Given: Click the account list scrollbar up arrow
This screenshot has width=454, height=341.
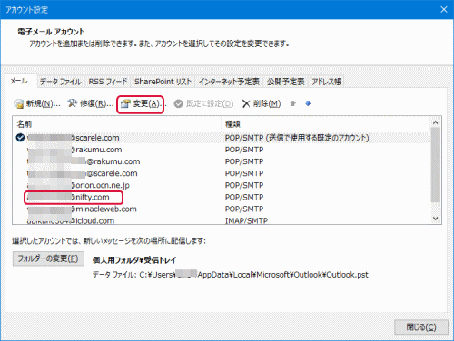Looking at the screenshot, I should 436,122.
